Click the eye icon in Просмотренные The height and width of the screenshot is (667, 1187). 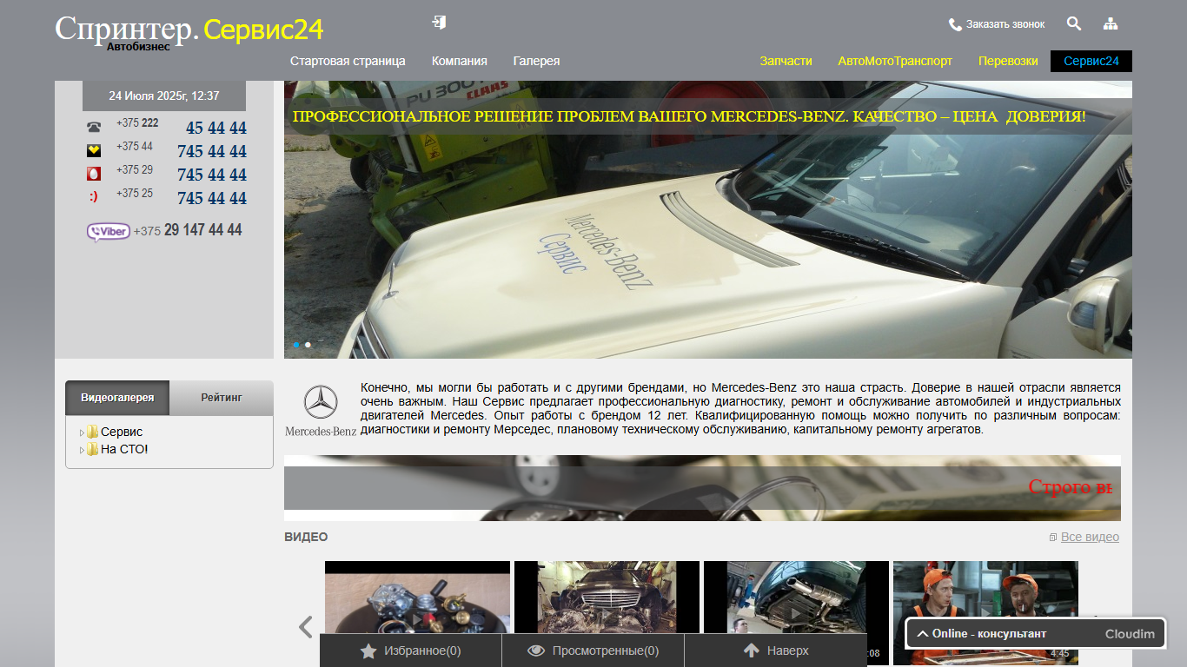pyautogui.click(x=536, y=650)
